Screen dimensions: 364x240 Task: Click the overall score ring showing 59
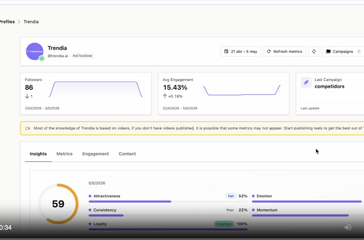(x=58, y=204)
